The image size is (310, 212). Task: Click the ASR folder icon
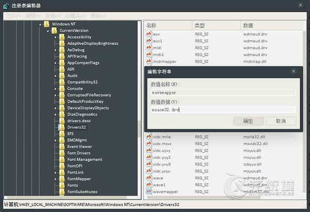(62, 69)
